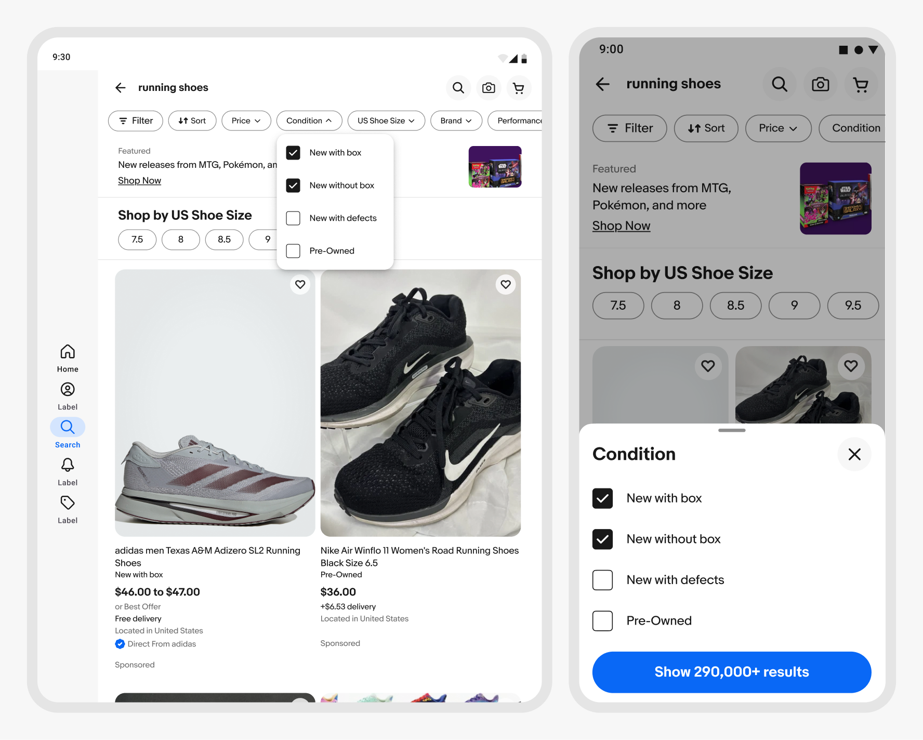Viewport: 923px width, 740px height.
Task: Open search icon in phone header
Action: (780, 84)
